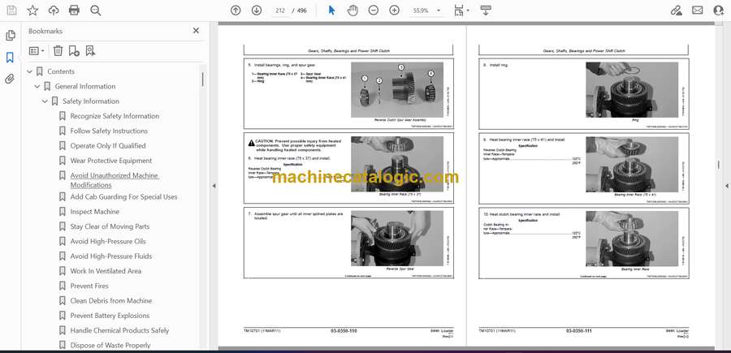This screenshot has height=353, width=731.
Task: Open the Inspect Machine bookmark
Action: pyautogui.click(x=94, y=212)
